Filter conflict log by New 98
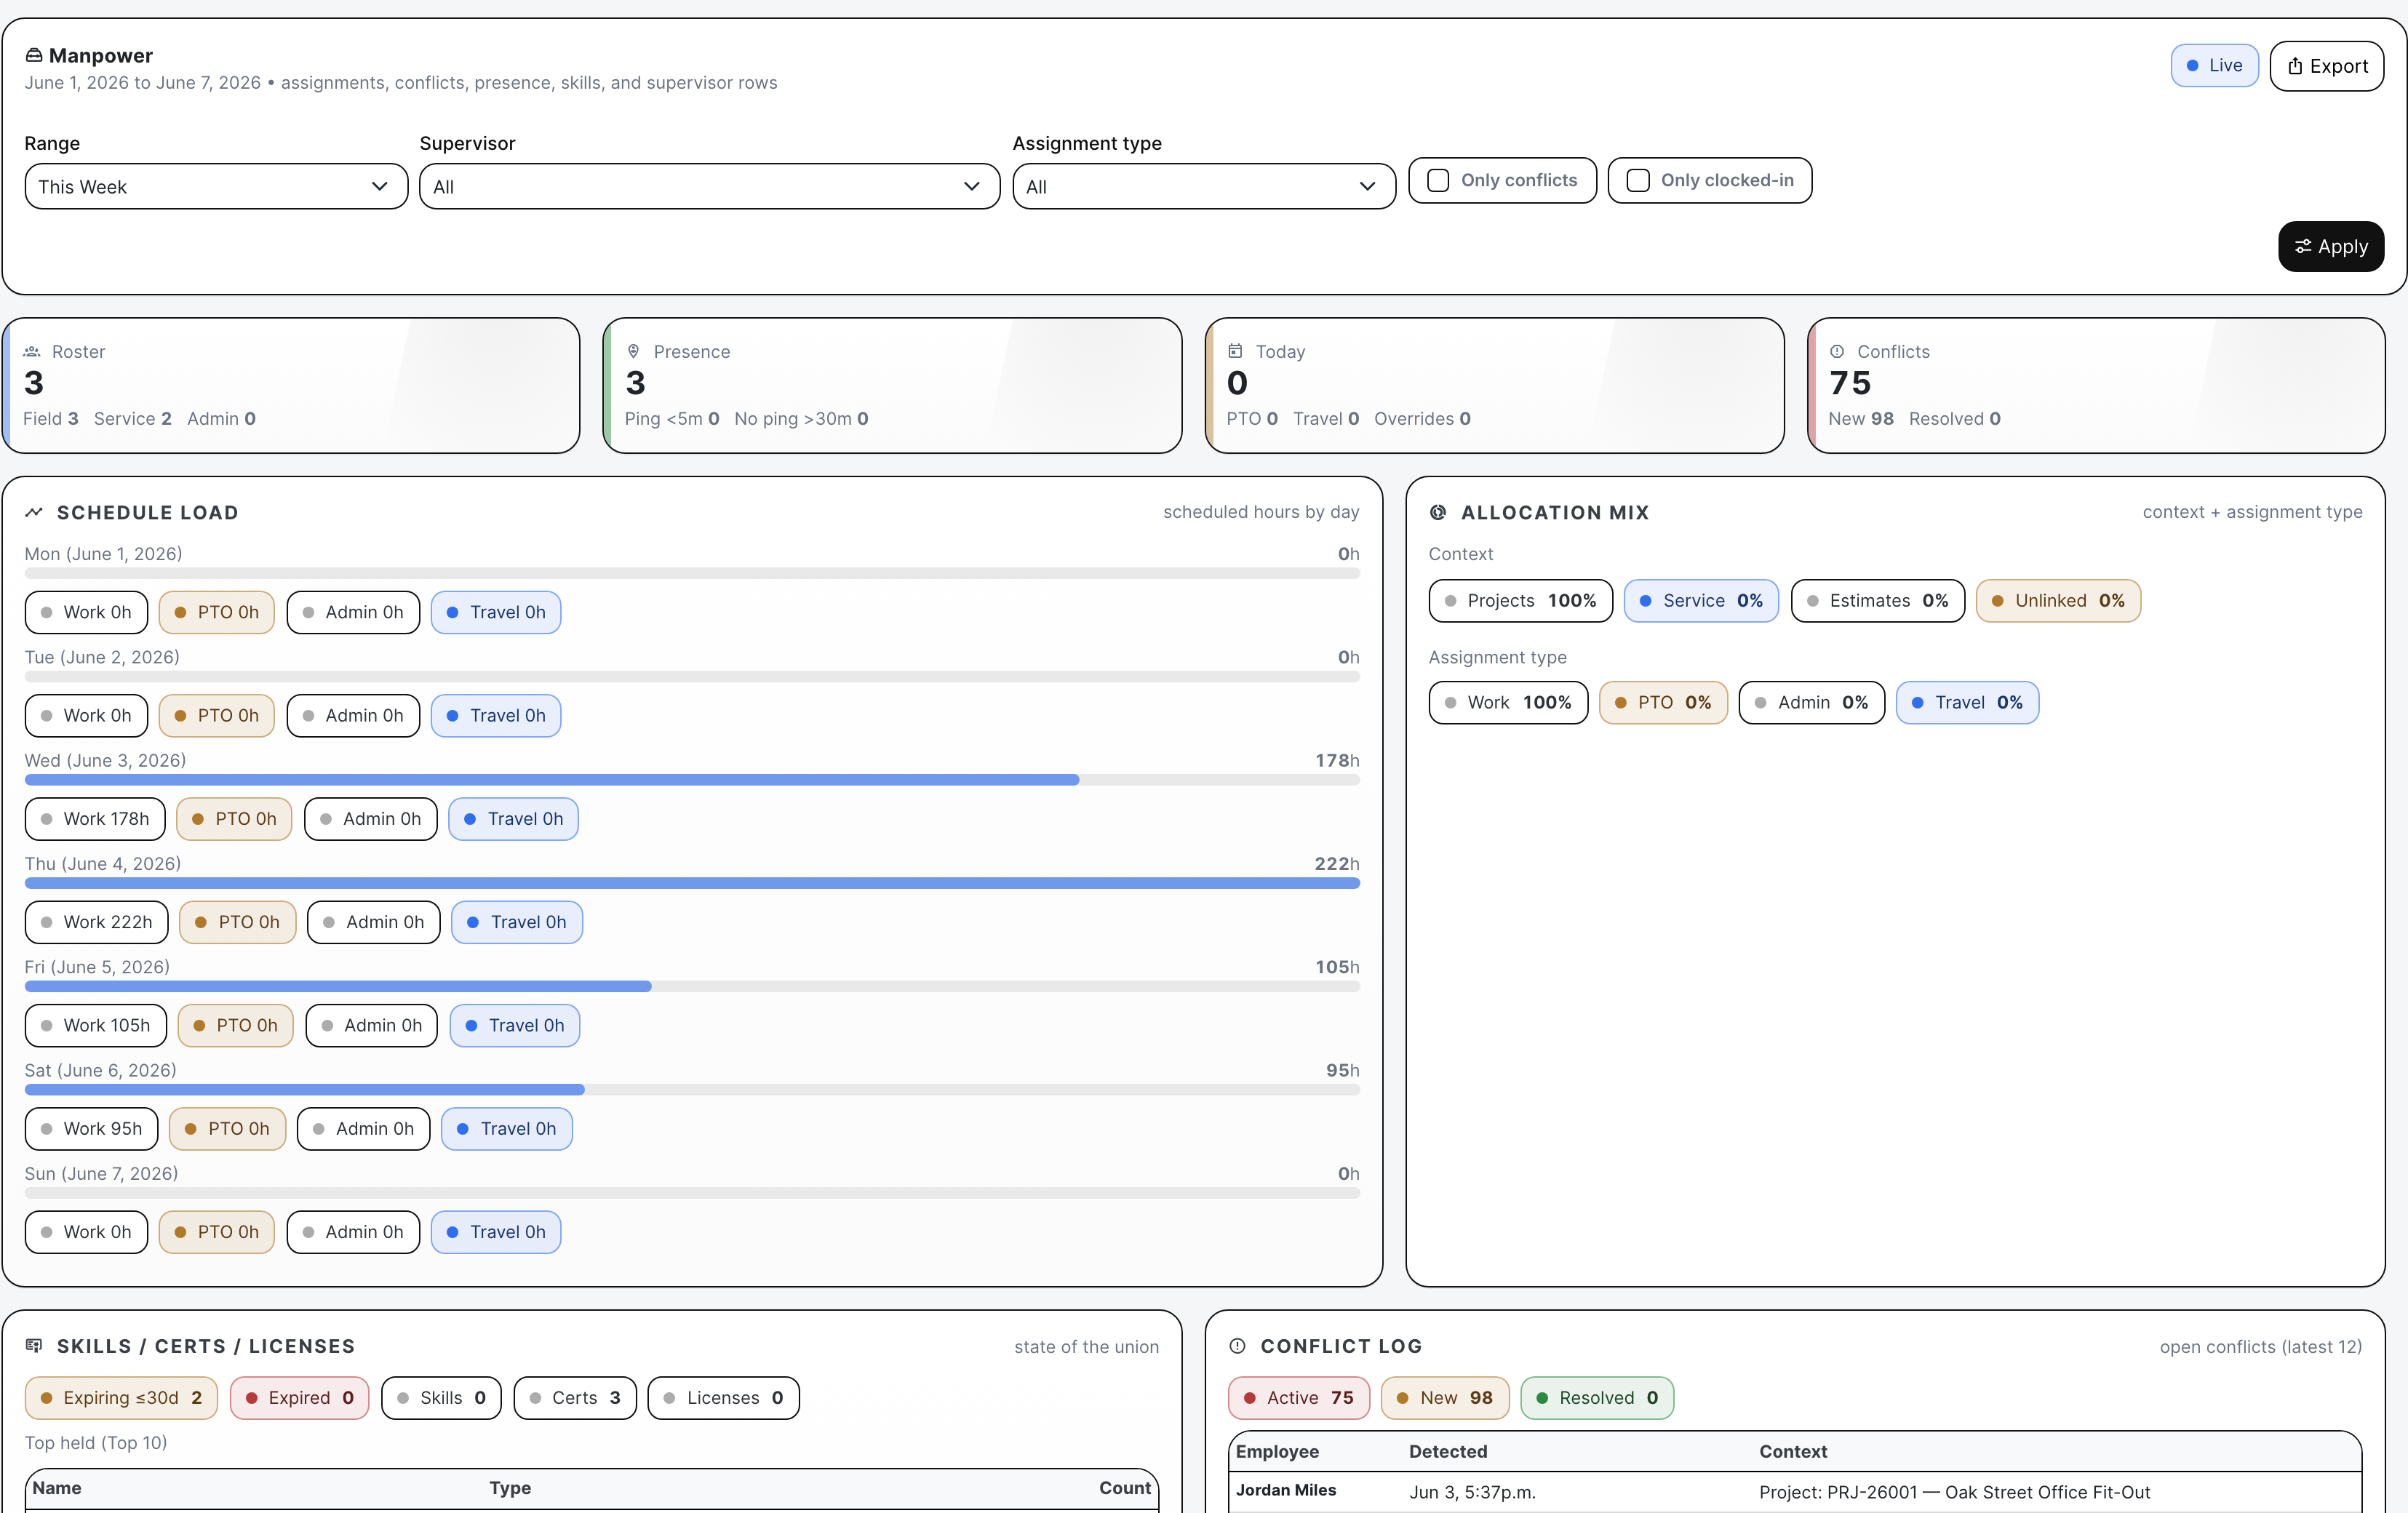This screenshot has width=2408, height=1513. [1445, 1398]
